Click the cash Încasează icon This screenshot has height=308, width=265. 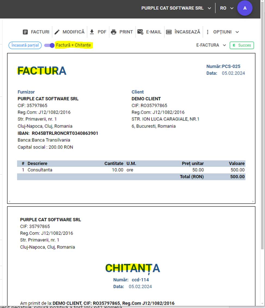click(169, 32)
